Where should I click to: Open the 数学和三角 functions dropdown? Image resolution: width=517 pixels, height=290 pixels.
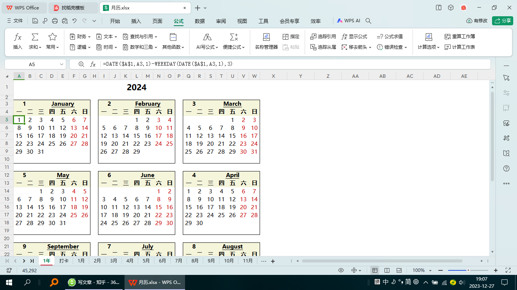pos(140,47)
